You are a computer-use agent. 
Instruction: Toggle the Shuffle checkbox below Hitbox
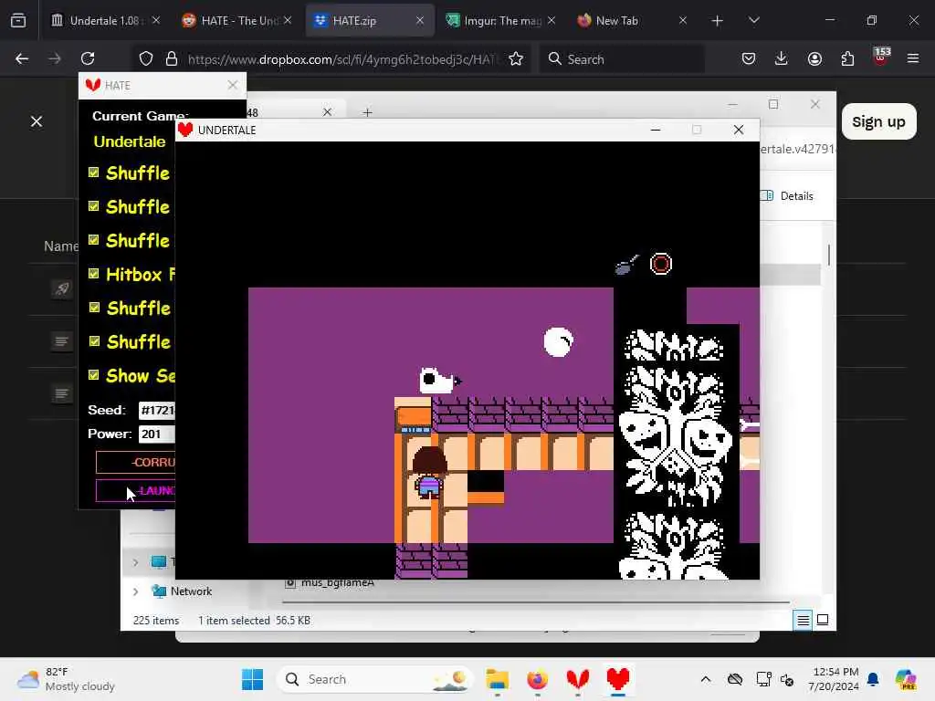94,308
